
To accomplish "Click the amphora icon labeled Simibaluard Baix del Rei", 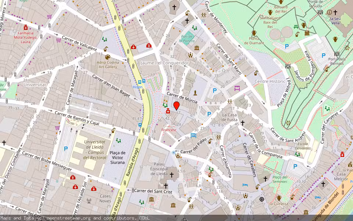I will click(270, 12).
